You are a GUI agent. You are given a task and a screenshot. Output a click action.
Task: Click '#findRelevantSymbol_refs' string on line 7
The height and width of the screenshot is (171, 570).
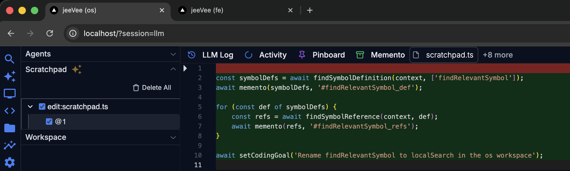point(360,126)
